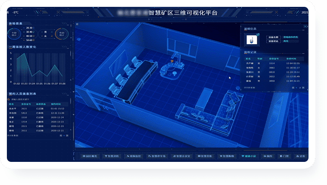Select the row with ID 1510
The height and width of the screenshot is (185, 327).
(x=38, y=117)
